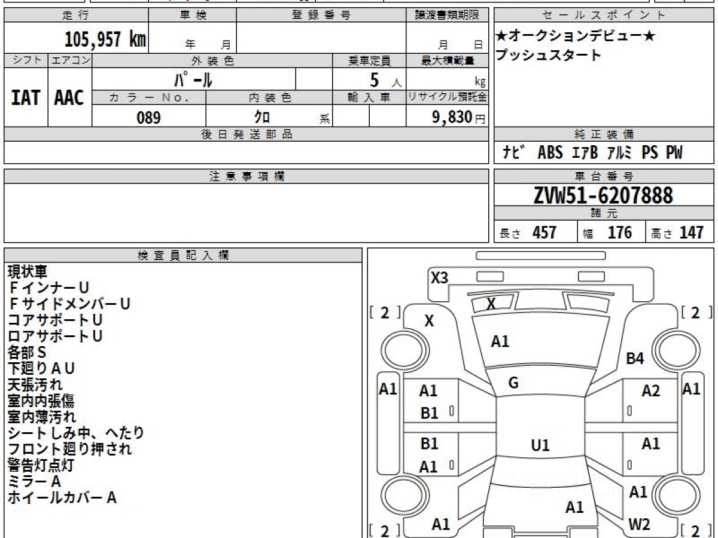The image size is (718, 538).
Task: Click the G mark on the windshield
Action: coord(513,383)
